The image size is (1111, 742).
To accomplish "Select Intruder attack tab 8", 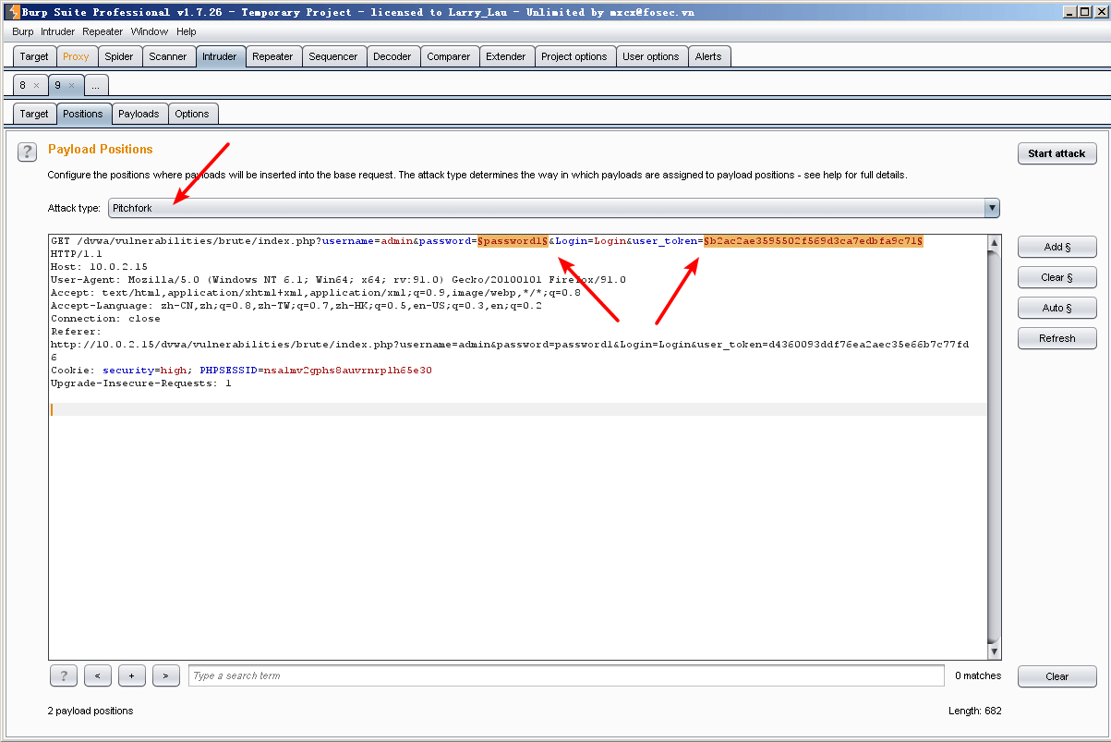I will click(x=23, y=85).
